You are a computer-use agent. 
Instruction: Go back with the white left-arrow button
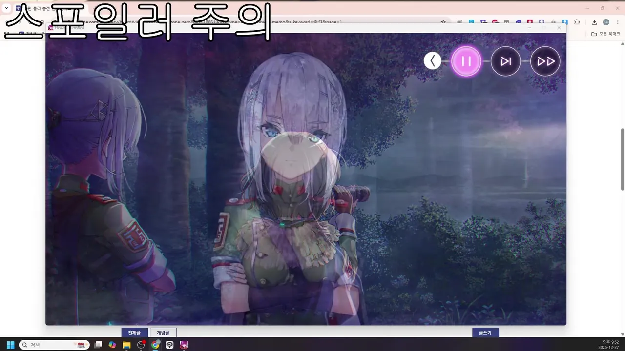pos(432,61)
